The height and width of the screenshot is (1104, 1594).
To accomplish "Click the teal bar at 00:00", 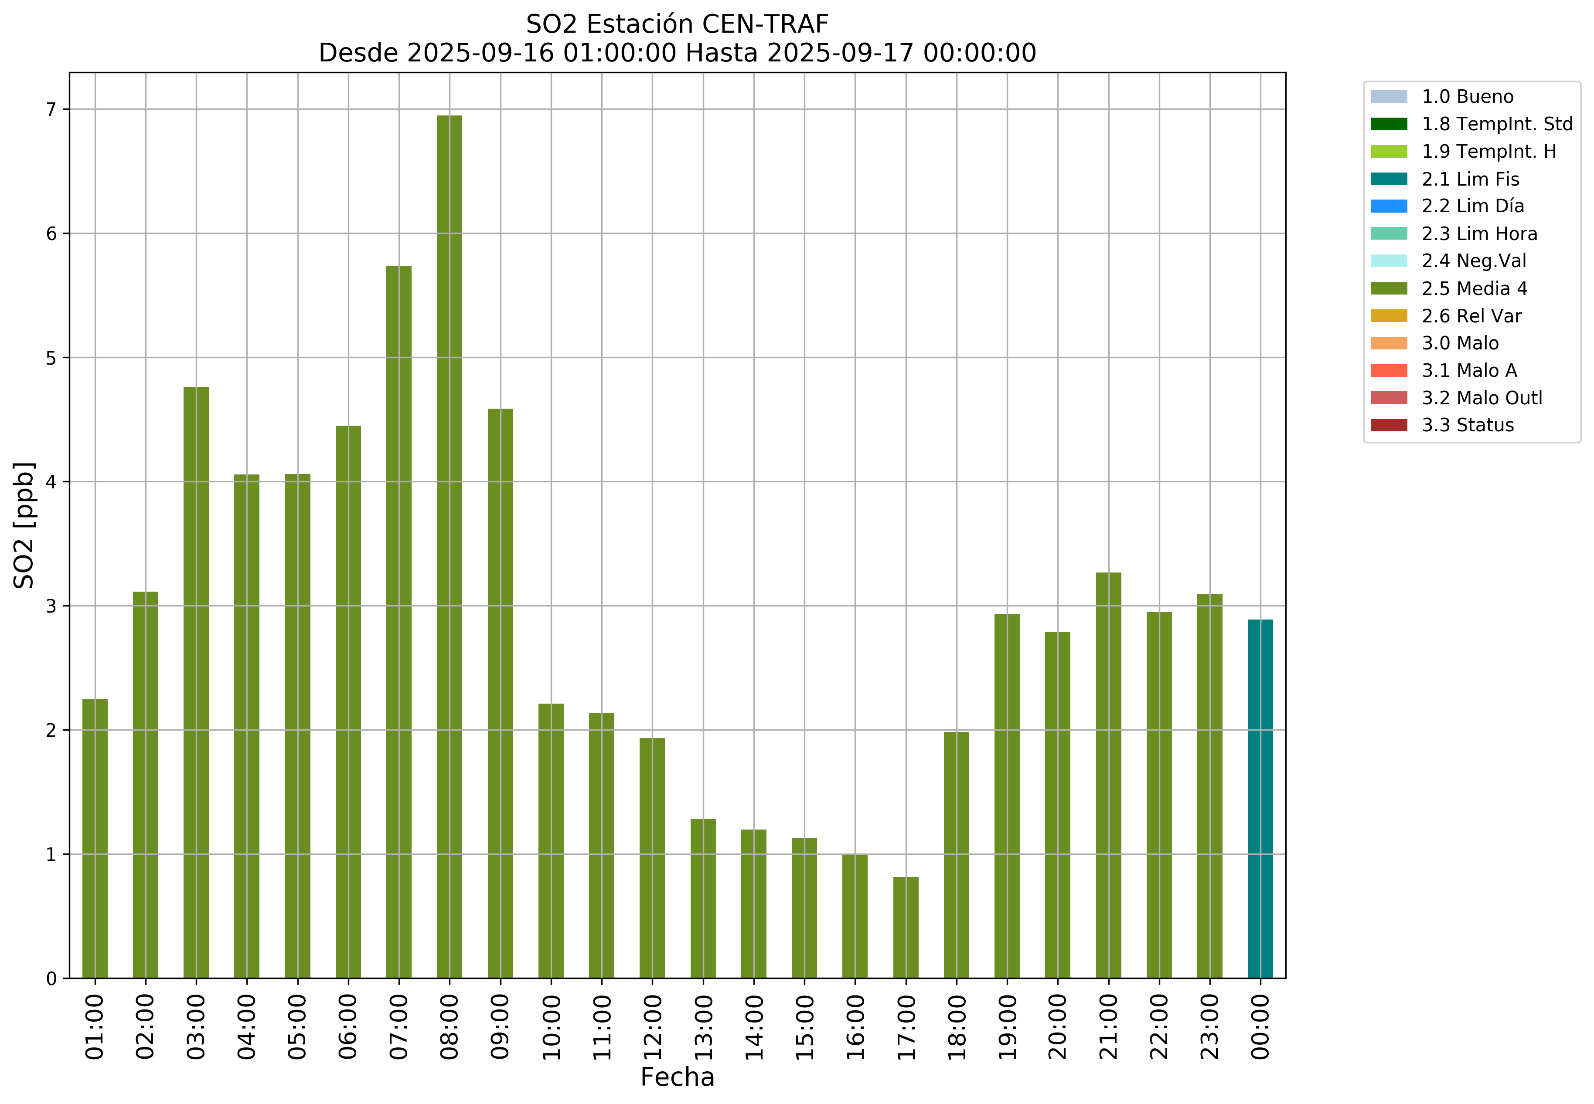I will point(1260,799).
